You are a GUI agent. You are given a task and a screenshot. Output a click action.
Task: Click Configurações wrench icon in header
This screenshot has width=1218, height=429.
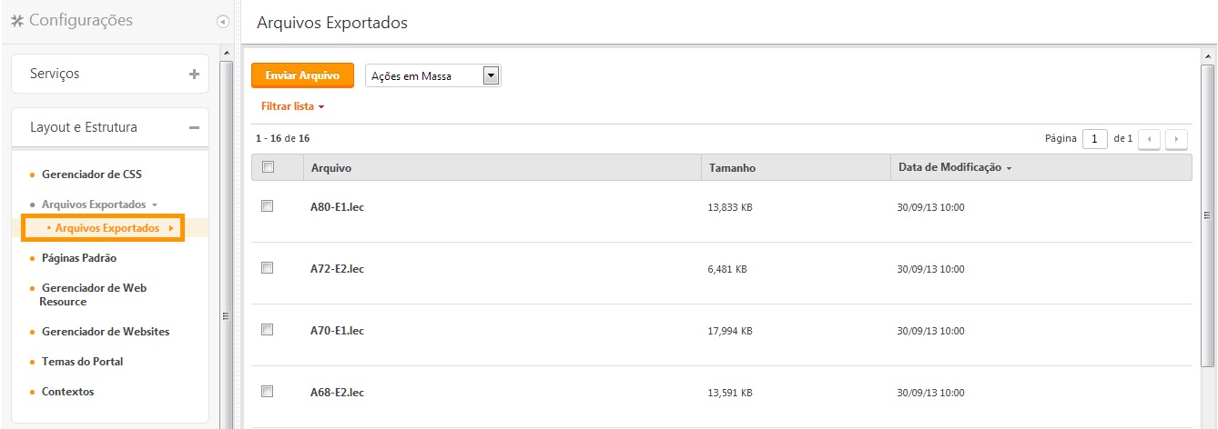[x=17, y=21]
